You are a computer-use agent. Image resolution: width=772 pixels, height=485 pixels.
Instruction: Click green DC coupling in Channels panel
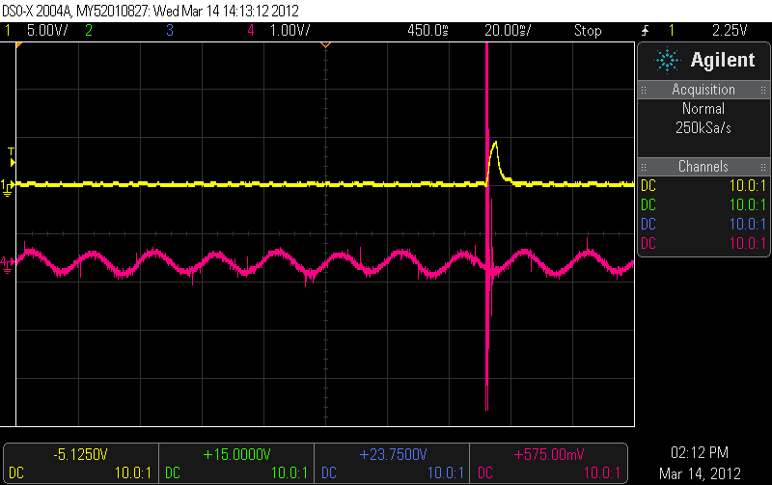pos(648,205)
